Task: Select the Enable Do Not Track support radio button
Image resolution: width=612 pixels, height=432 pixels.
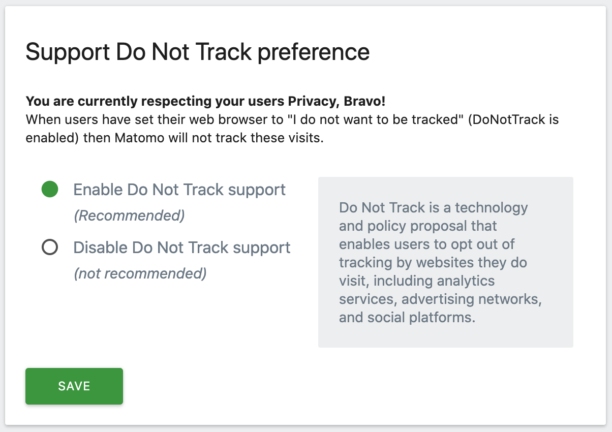Action: click(x=49, y=189)
